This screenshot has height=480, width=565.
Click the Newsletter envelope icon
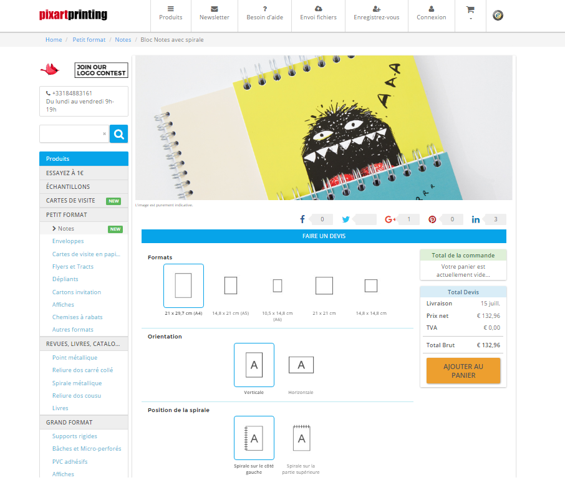[214, 9]
